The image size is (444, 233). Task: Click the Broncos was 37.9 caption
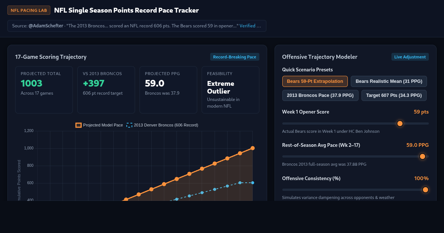click(x=162, y=93)
